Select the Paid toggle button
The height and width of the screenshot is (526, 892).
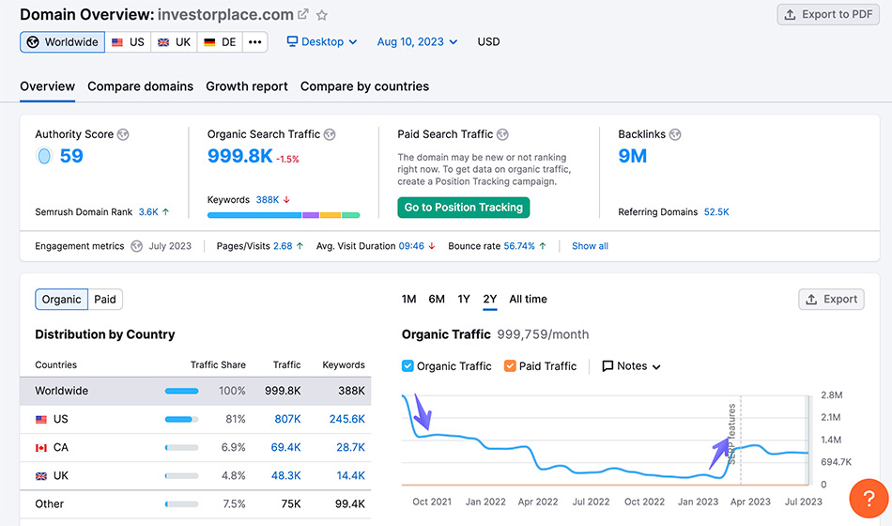tap(105, 300)
